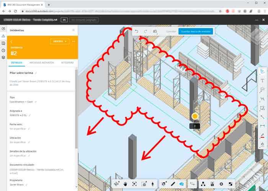Open issue more options ellipsis menu

(74, 41)
